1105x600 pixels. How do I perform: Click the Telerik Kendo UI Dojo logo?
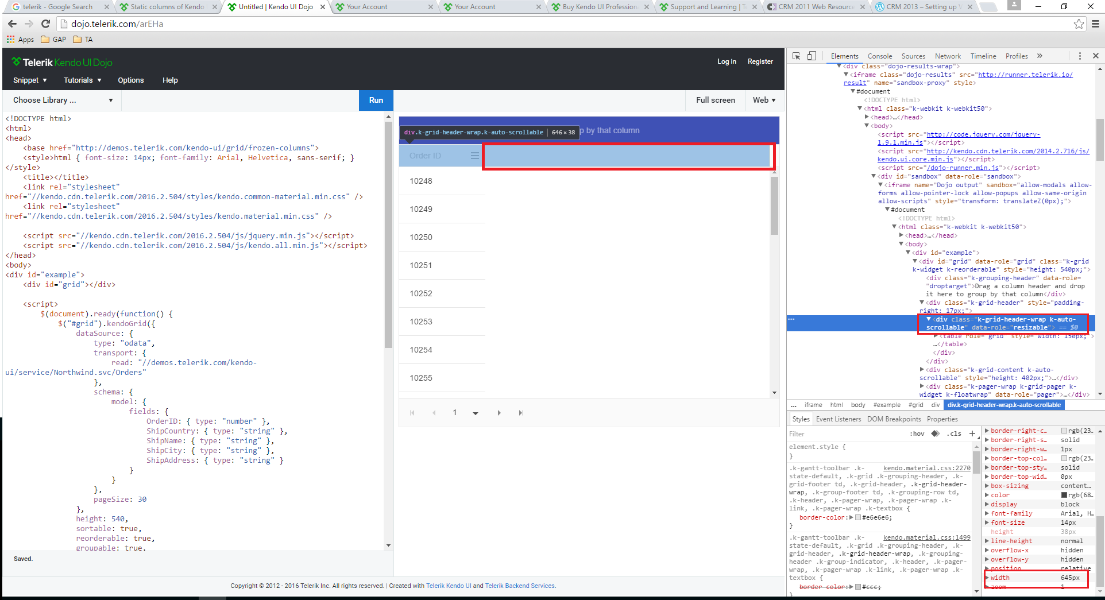point(62,62)
